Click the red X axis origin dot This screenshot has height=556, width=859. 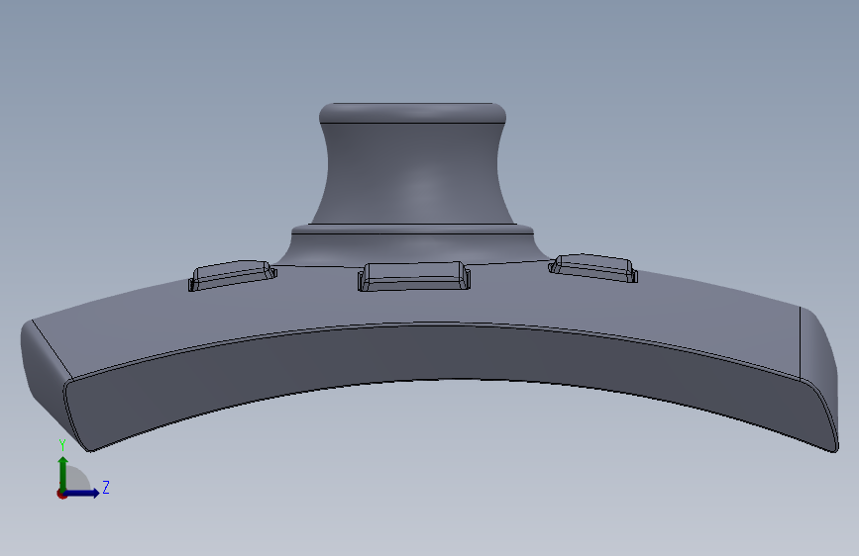61,494
